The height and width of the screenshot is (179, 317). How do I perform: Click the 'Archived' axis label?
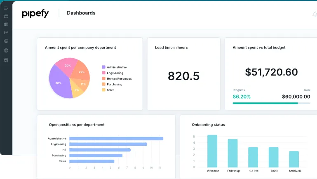(x=295, y=171)
